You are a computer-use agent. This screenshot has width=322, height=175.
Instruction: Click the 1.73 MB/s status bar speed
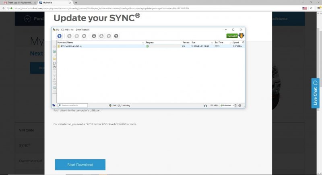pyautogui.click(x=214, y=105)
